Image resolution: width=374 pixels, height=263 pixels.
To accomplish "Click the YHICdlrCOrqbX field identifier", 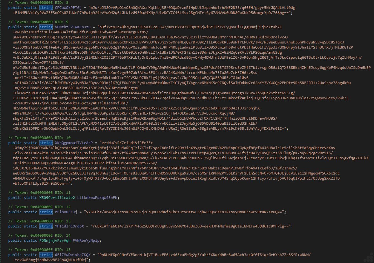I will (69, 226).
